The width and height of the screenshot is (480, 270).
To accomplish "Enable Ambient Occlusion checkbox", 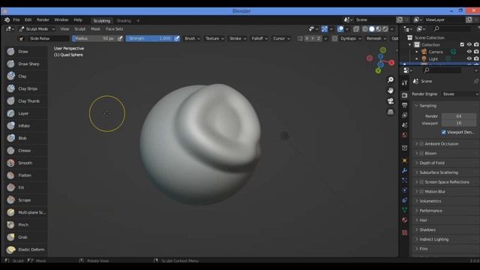I will pos(421,144).
